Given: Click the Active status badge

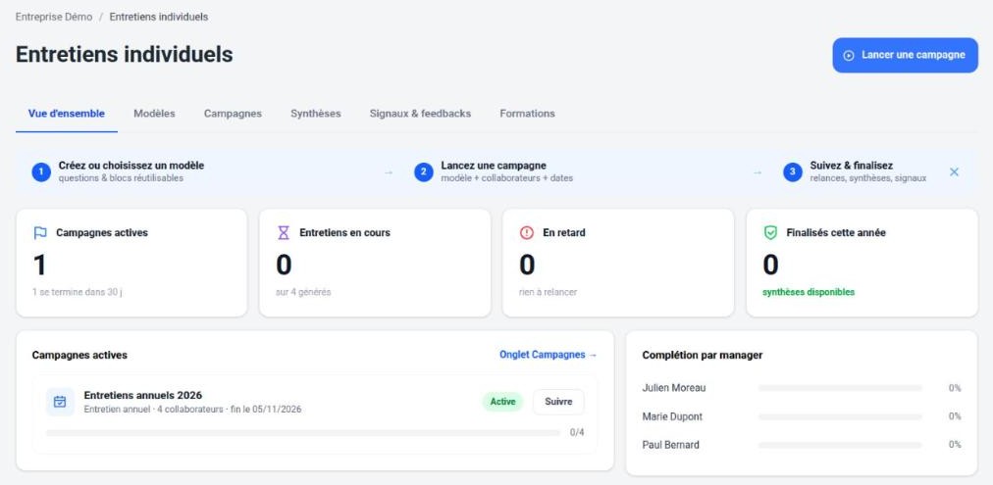Looking at the screenshot, I should (x=502, y=402).
